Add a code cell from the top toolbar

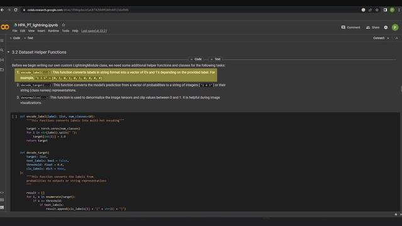(15, 38)
